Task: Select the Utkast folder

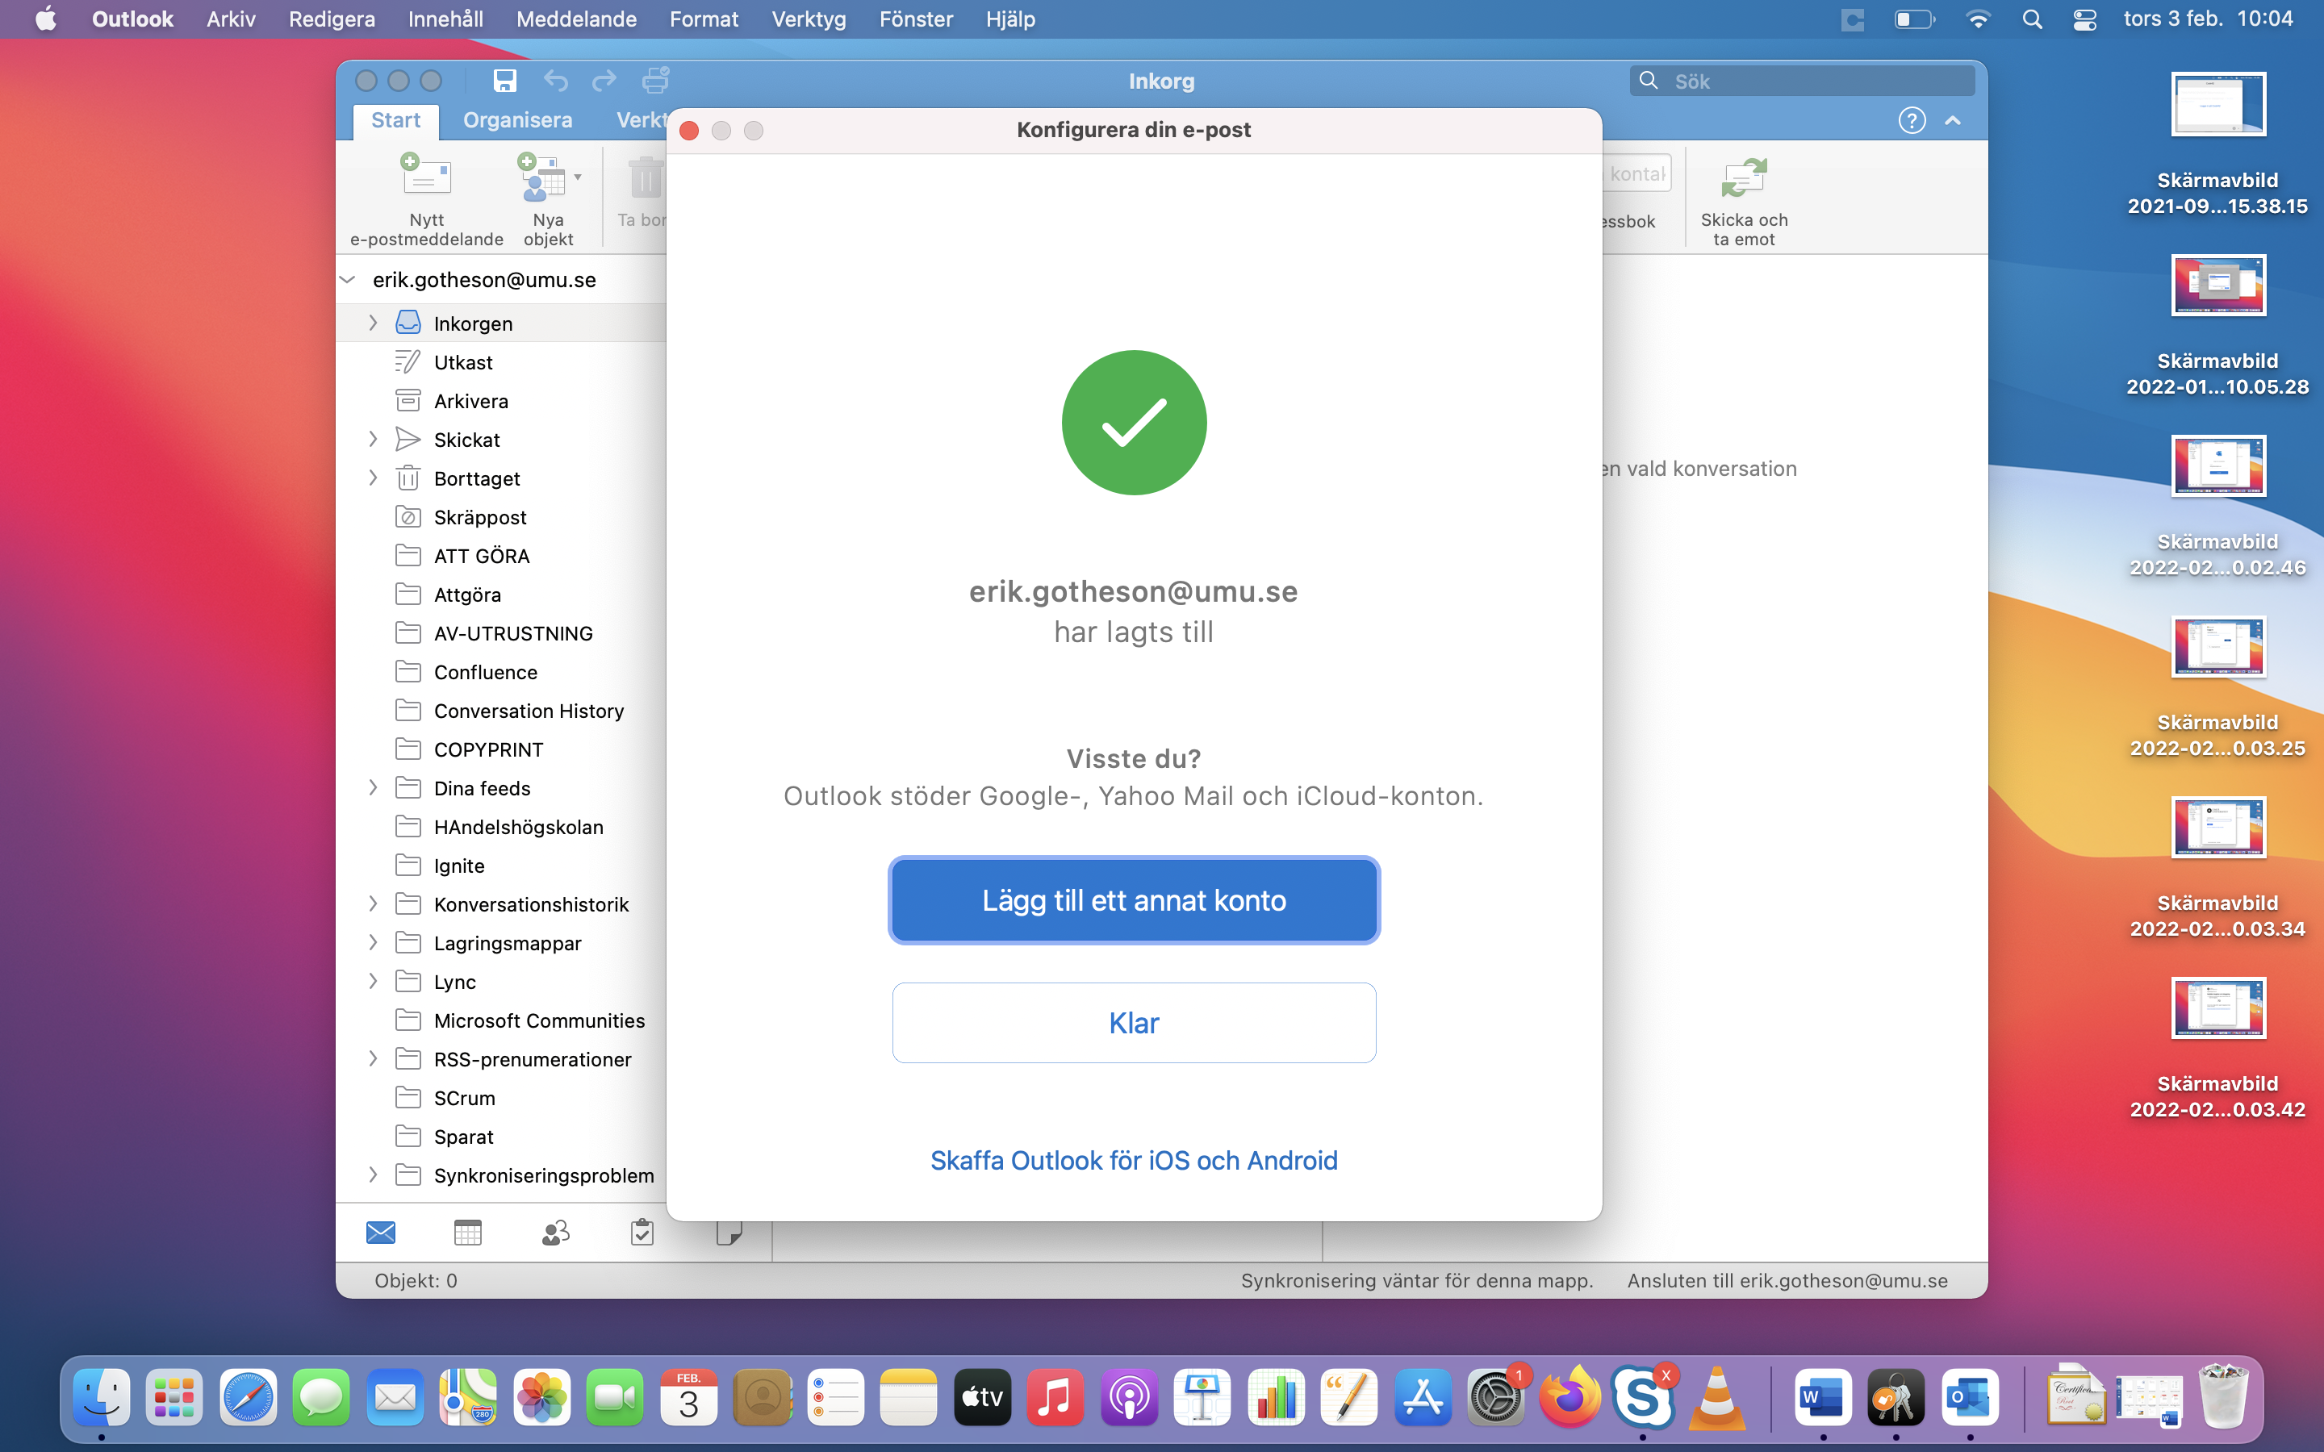Action: (x=501, y=362)
